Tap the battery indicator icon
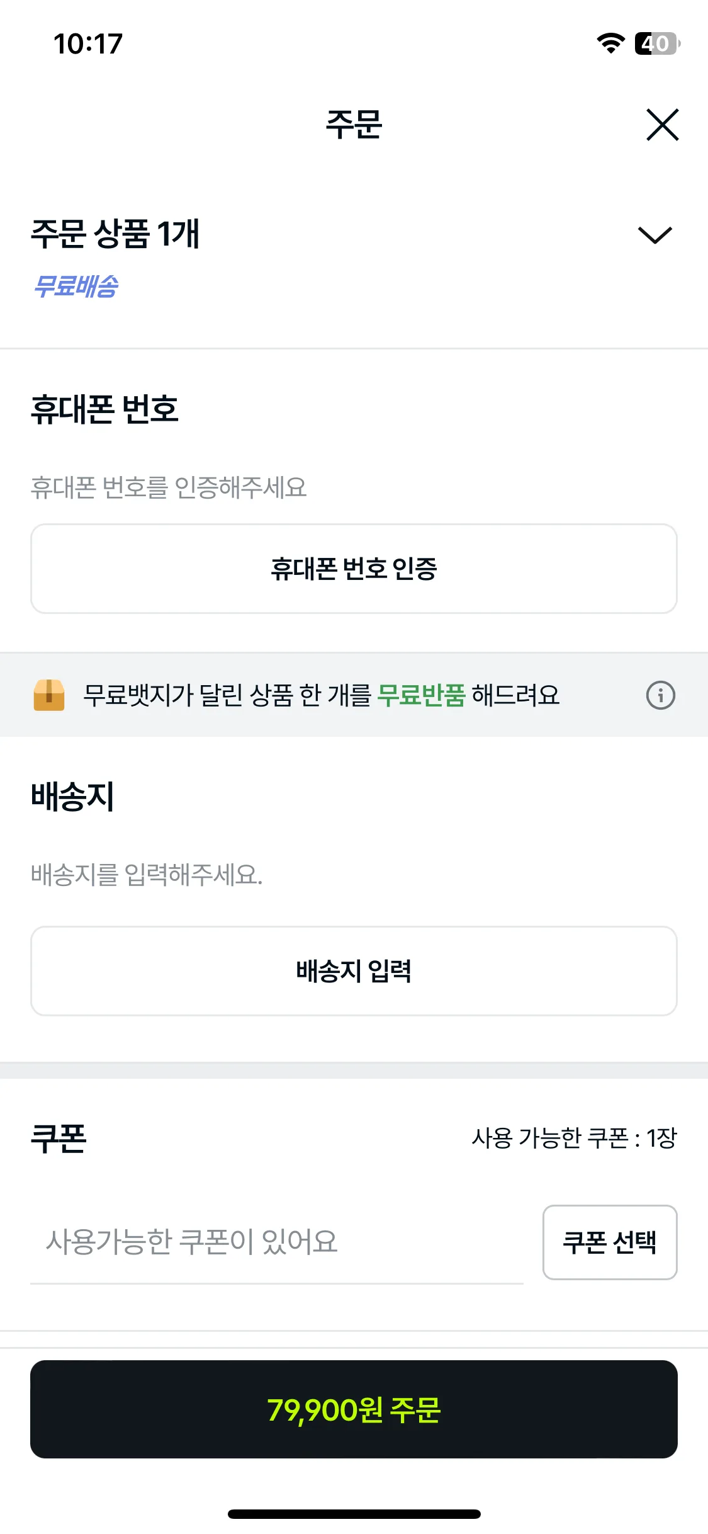This screenshot has width=708, height=1534. pyautogui.click(x=657, y=43)
